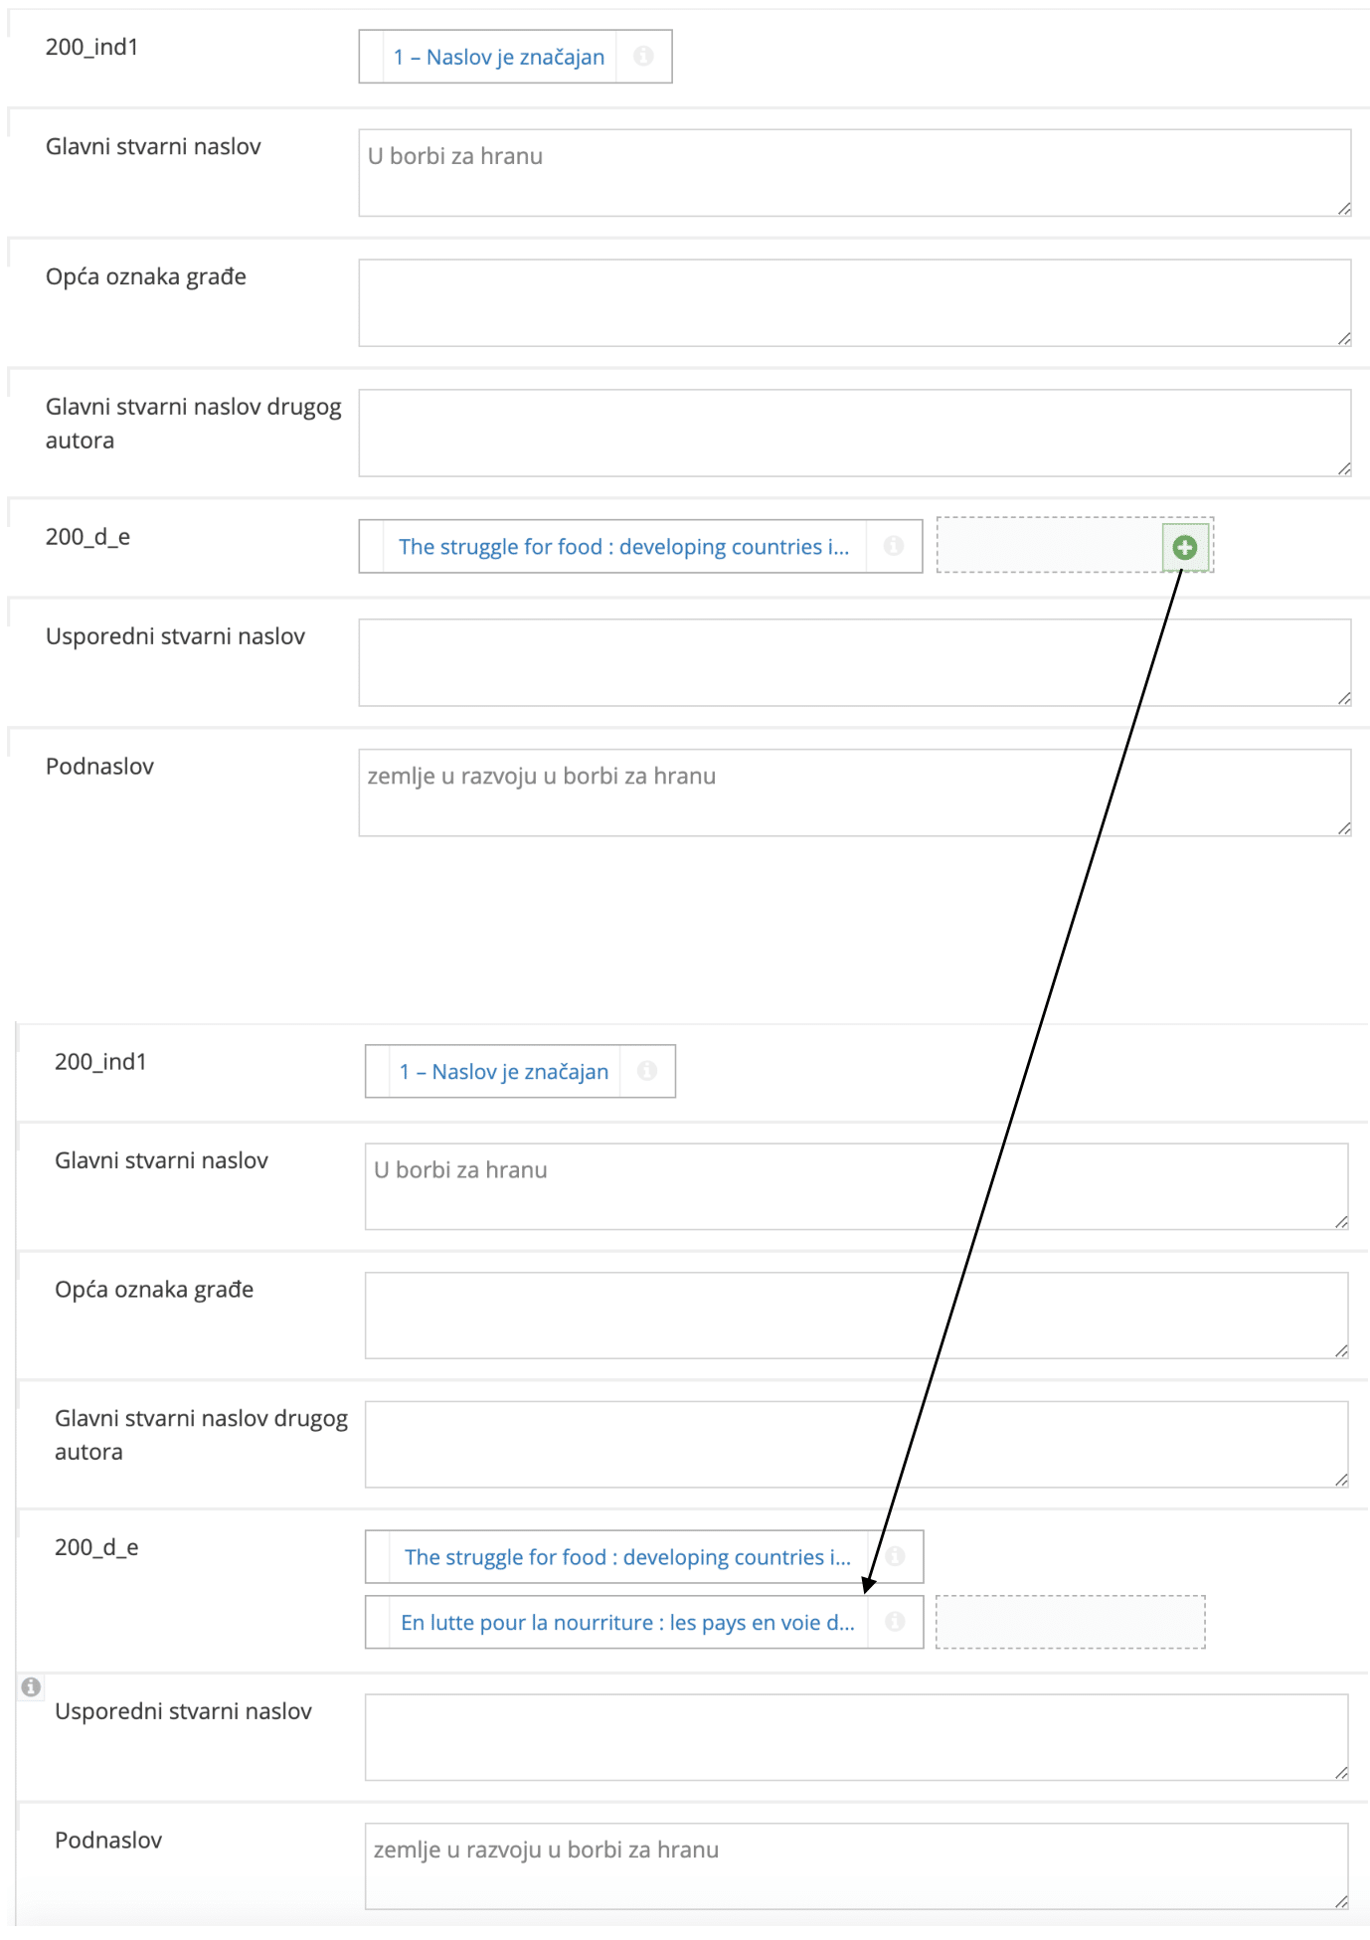The image size is (1370, 1940).
Task: Click the green plus to add another 200_d_e value
Action: (1185, 546)
